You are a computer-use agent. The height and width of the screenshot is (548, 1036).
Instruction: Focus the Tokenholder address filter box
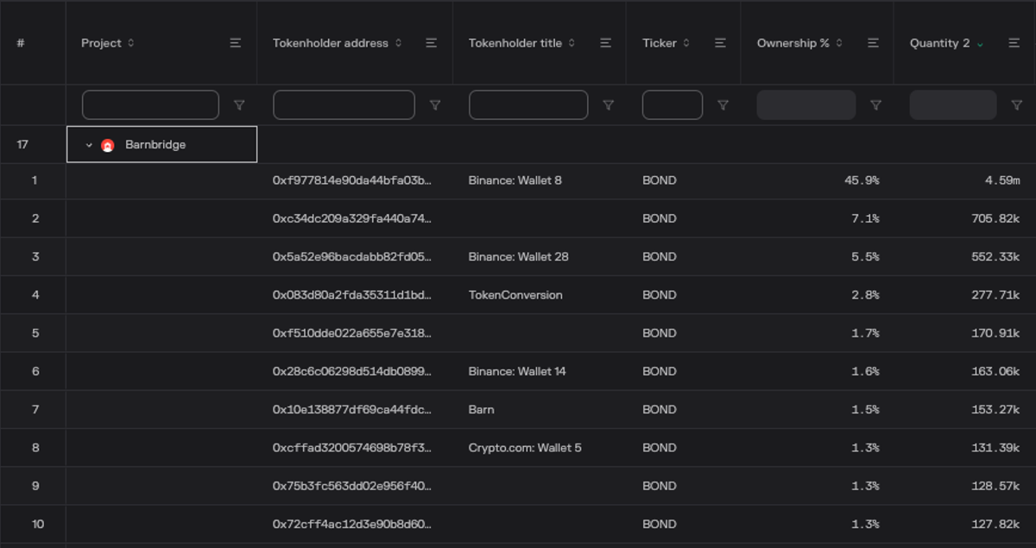[x=344, y=105]
